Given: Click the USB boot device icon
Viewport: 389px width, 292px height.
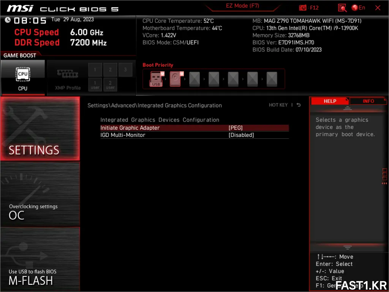Looking at the screenshot, I should tap(156, 79).
